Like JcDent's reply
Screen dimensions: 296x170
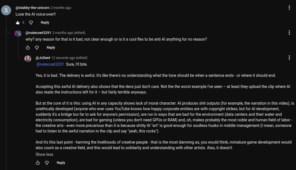point(38,163)
